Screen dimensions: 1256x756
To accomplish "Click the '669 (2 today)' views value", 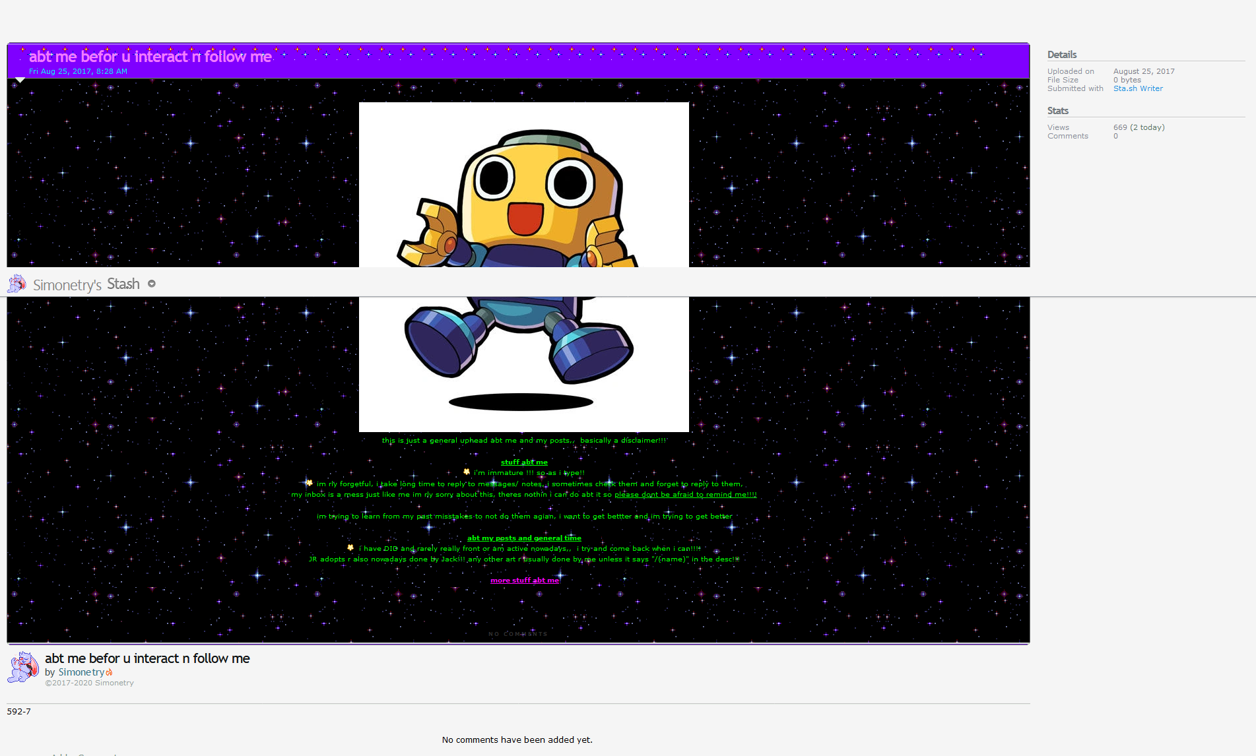I will tap(1139, 127).
